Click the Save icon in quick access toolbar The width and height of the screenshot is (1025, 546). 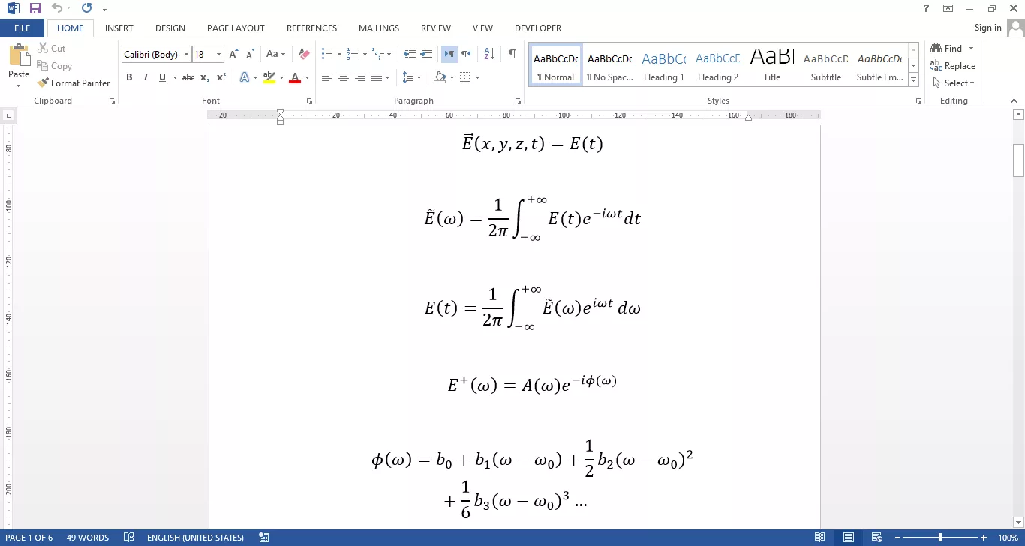(35, 8)
